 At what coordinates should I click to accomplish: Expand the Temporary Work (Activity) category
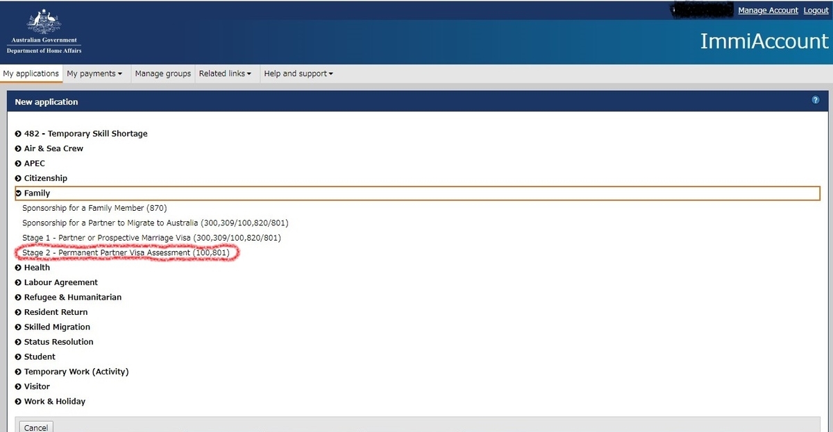(x=72, y=372)
